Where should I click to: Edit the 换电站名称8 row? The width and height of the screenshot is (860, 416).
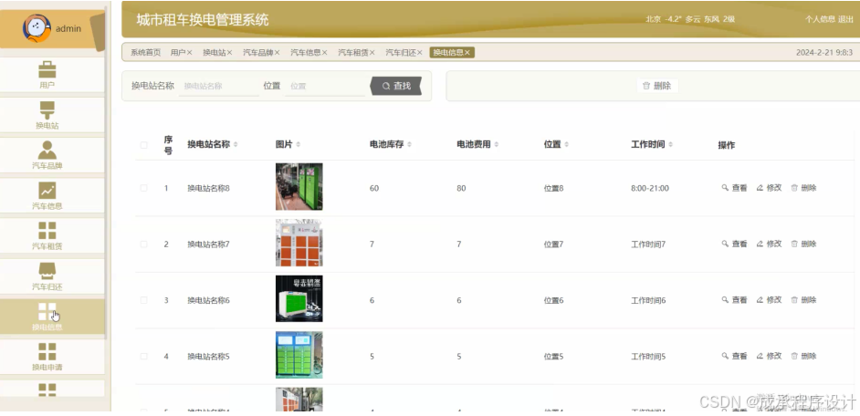(769, 188)
